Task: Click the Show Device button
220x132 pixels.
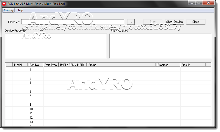Action: (x=174, y=22)
